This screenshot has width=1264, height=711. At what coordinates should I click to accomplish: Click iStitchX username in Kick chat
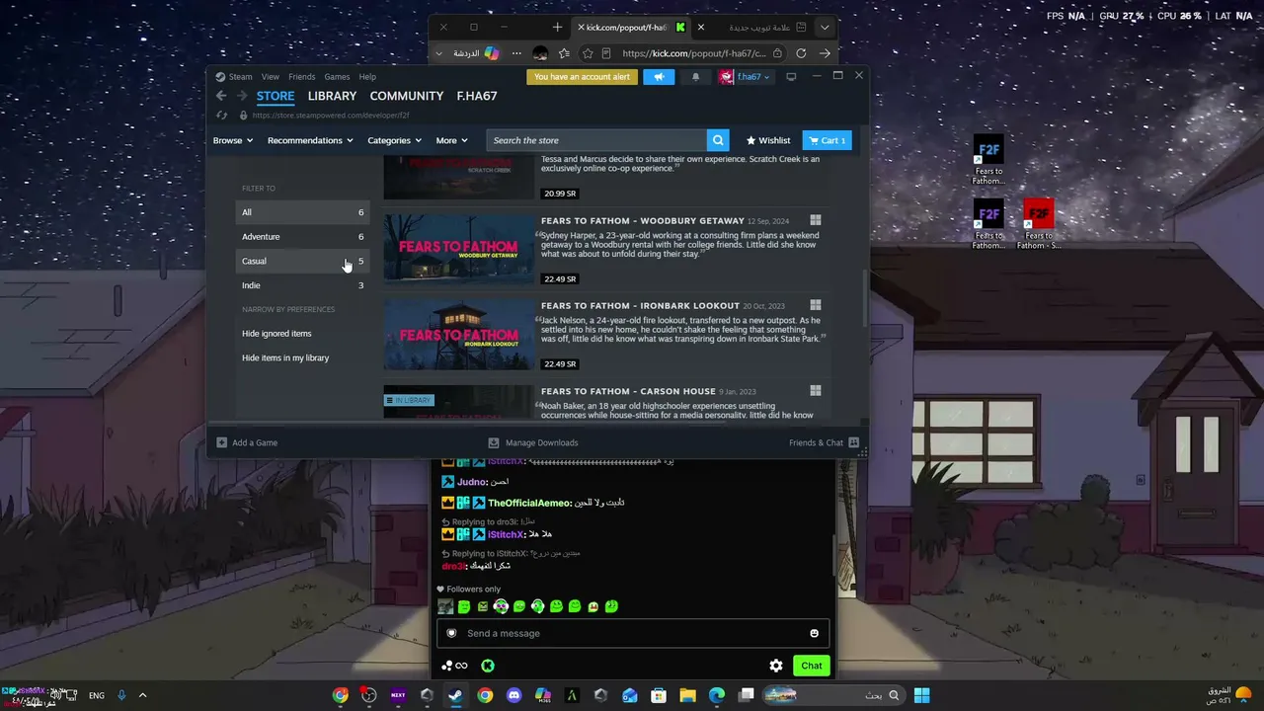pyautogui.click(x=506, y=534)
